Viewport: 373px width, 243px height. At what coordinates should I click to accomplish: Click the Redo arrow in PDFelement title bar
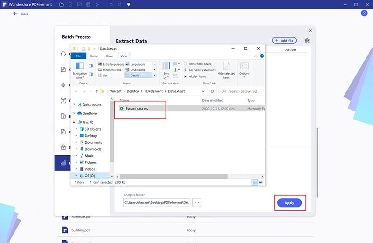pos(120,4)
